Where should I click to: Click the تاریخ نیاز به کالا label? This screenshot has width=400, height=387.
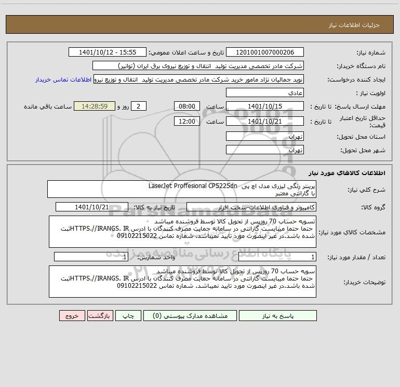coord(155,207)
